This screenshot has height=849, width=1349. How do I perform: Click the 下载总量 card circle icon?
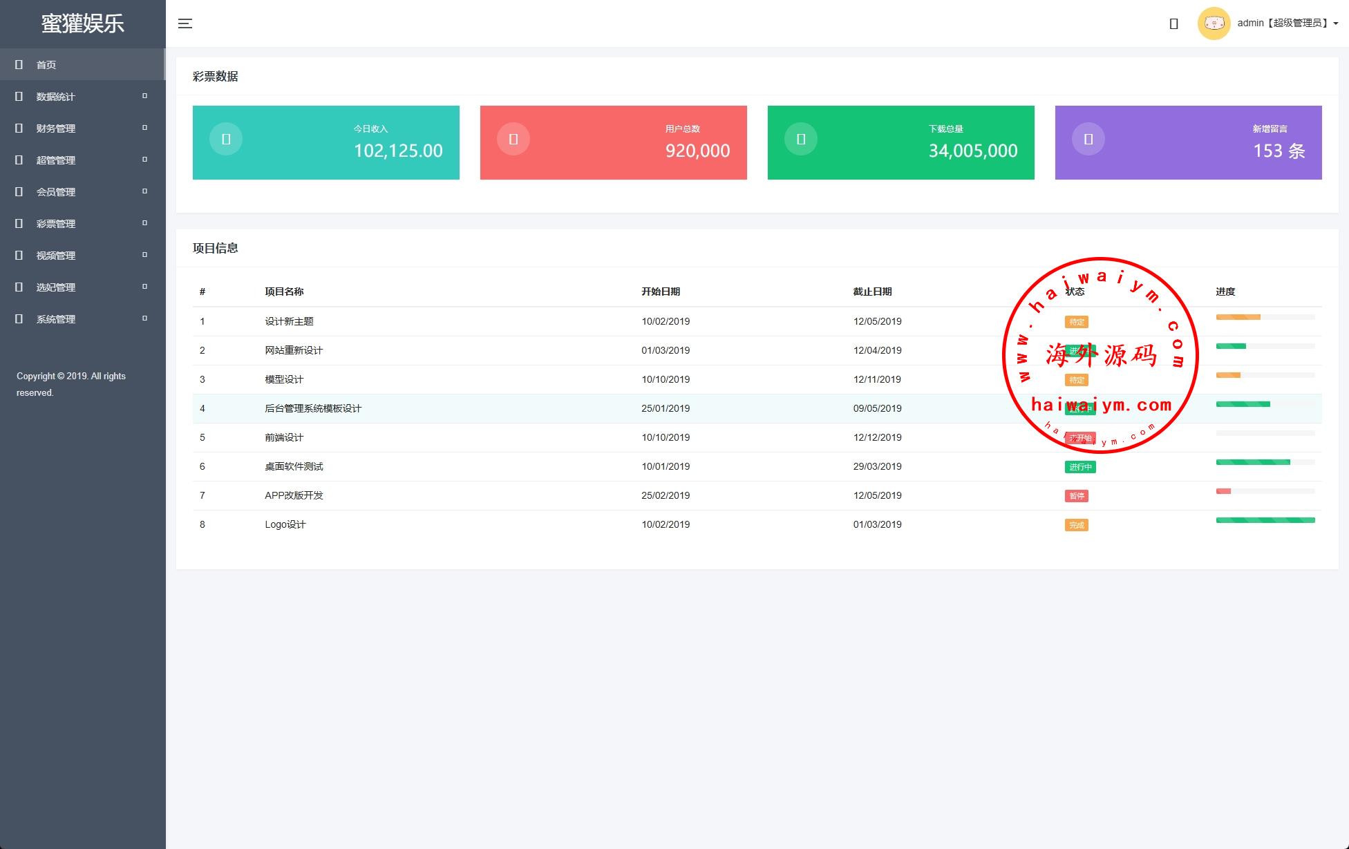coord(801,139)
